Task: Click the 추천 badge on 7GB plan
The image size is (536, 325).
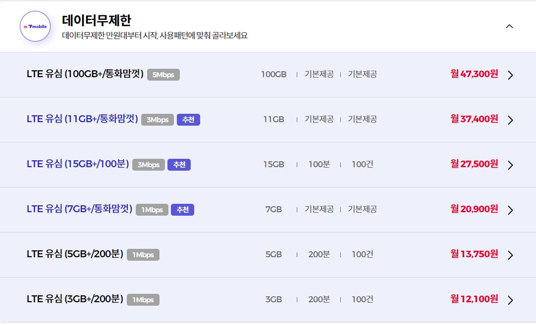Action: tap(182, 210)
